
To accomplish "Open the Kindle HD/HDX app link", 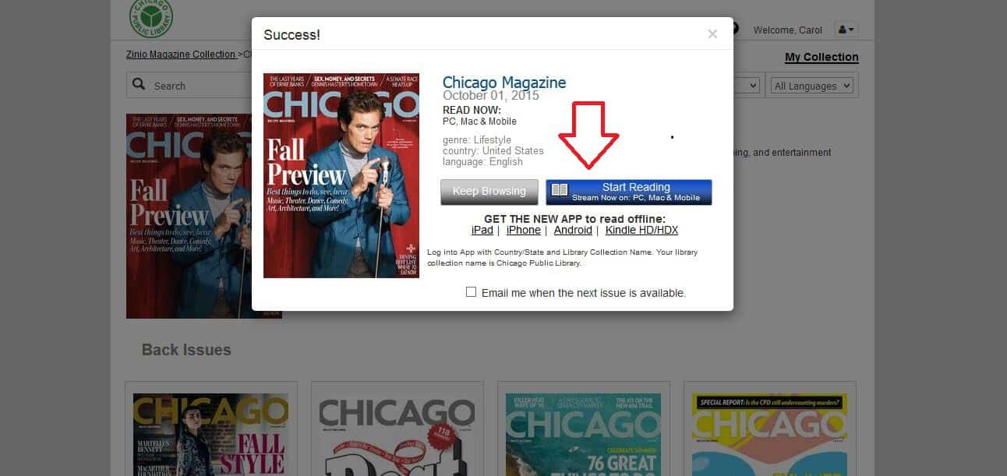I will [641, 230].
